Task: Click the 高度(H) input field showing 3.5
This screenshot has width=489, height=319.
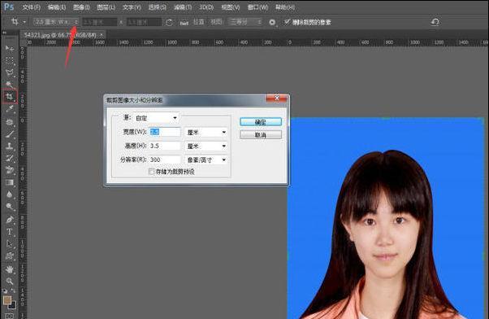Action: tap(165, 146)
